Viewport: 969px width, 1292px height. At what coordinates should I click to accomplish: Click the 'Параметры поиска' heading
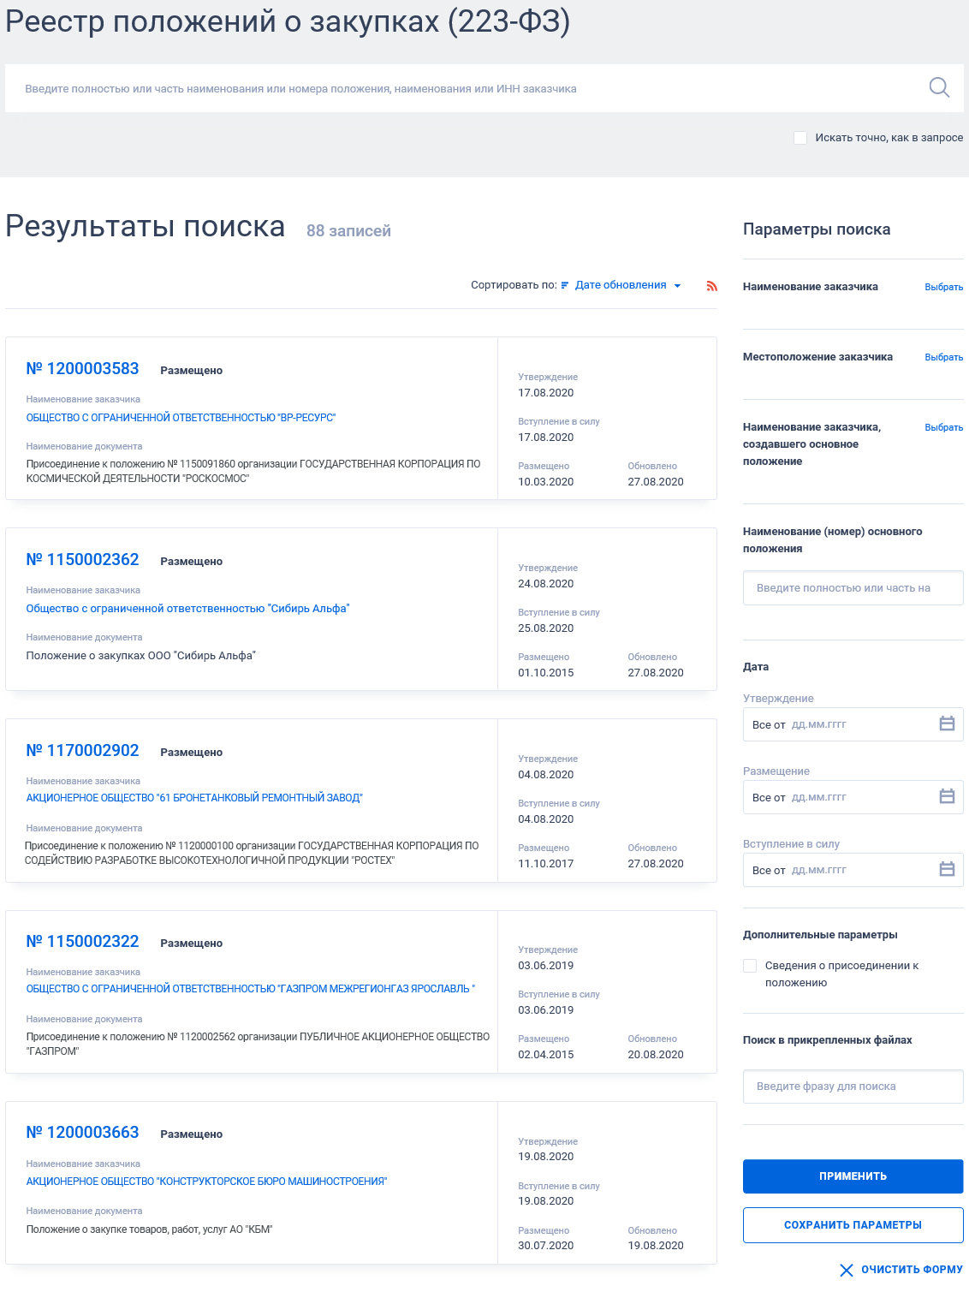coord(817,229)
